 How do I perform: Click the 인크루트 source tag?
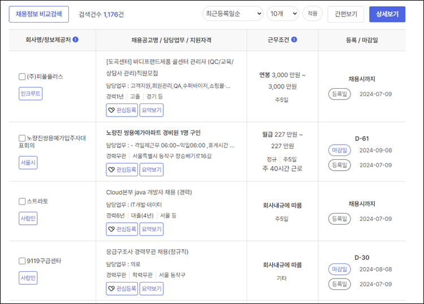tap(31, 94)
